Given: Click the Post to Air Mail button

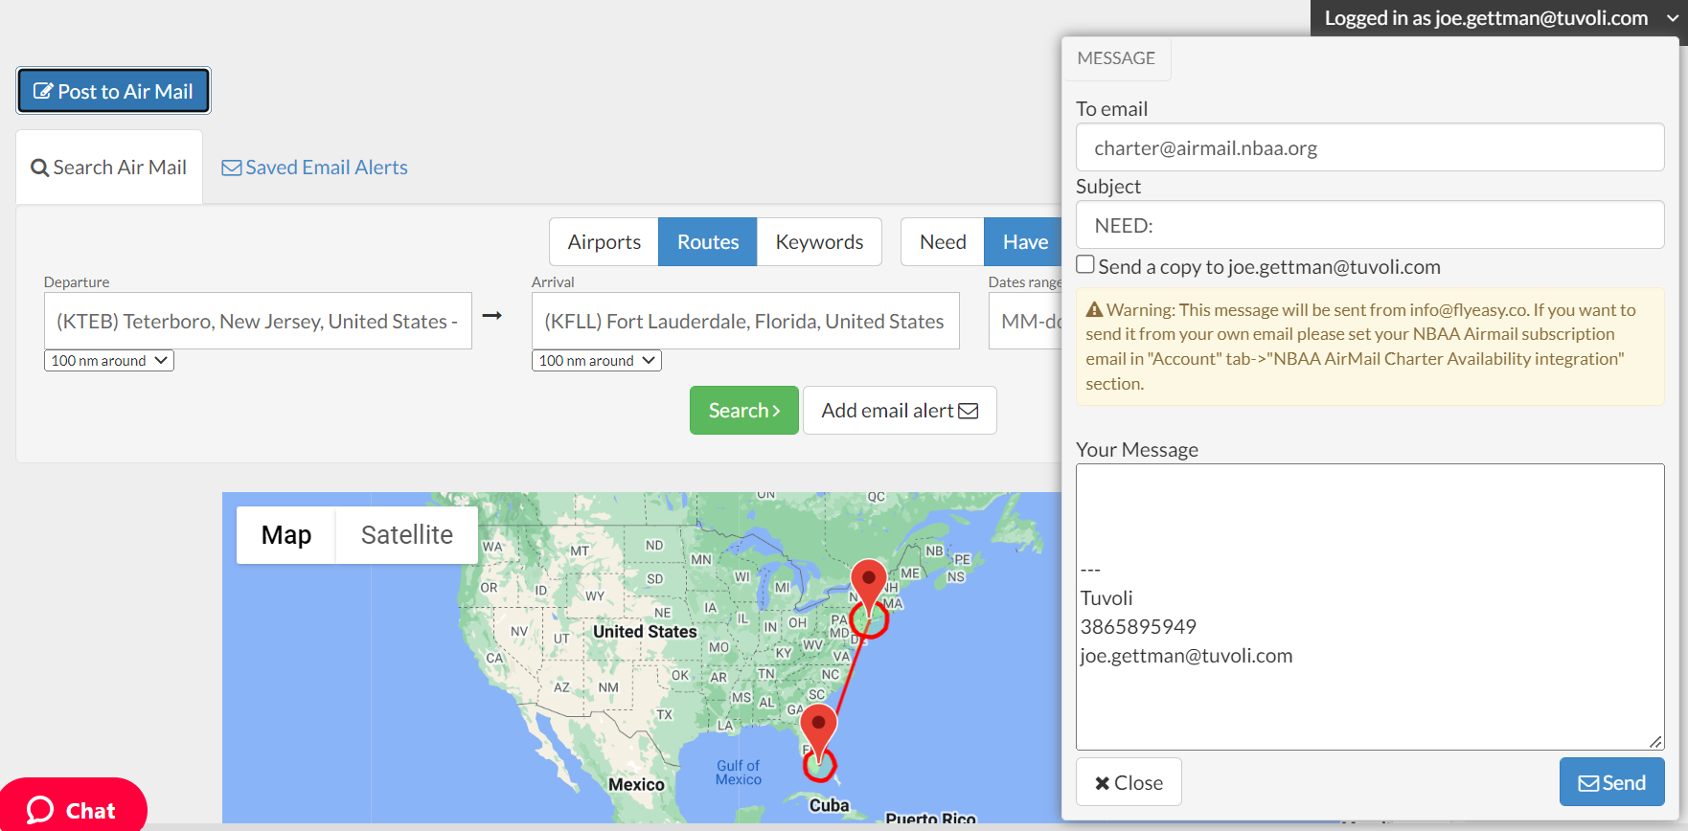Looking at the screenshot, I should tap(113, 91).
